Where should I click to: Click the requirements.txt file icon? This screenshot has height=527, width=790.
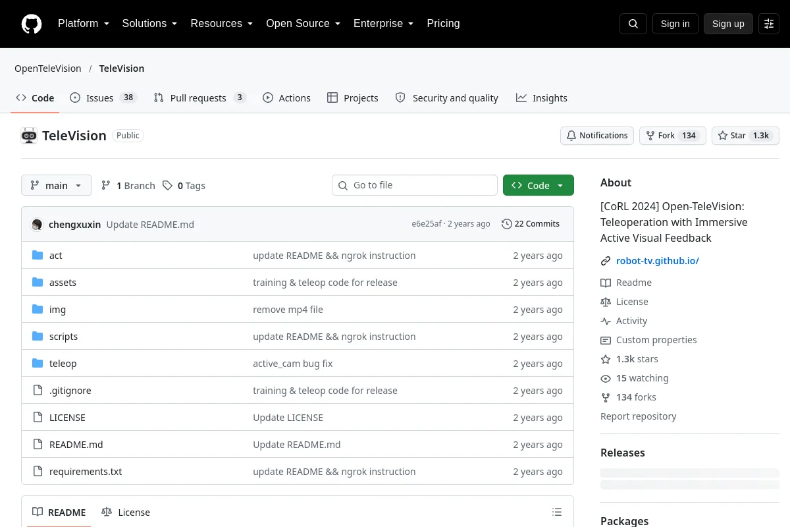[x=38, y=472]
